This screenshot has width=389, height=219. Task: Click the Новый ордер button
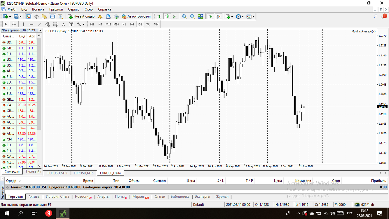pos(81,16)
